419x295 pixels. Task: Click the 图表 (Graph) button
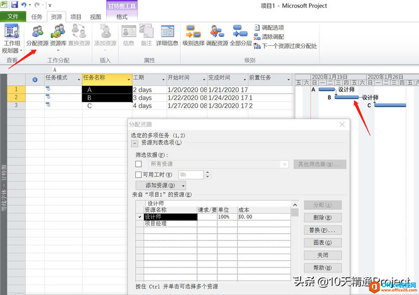click(323, 242)
